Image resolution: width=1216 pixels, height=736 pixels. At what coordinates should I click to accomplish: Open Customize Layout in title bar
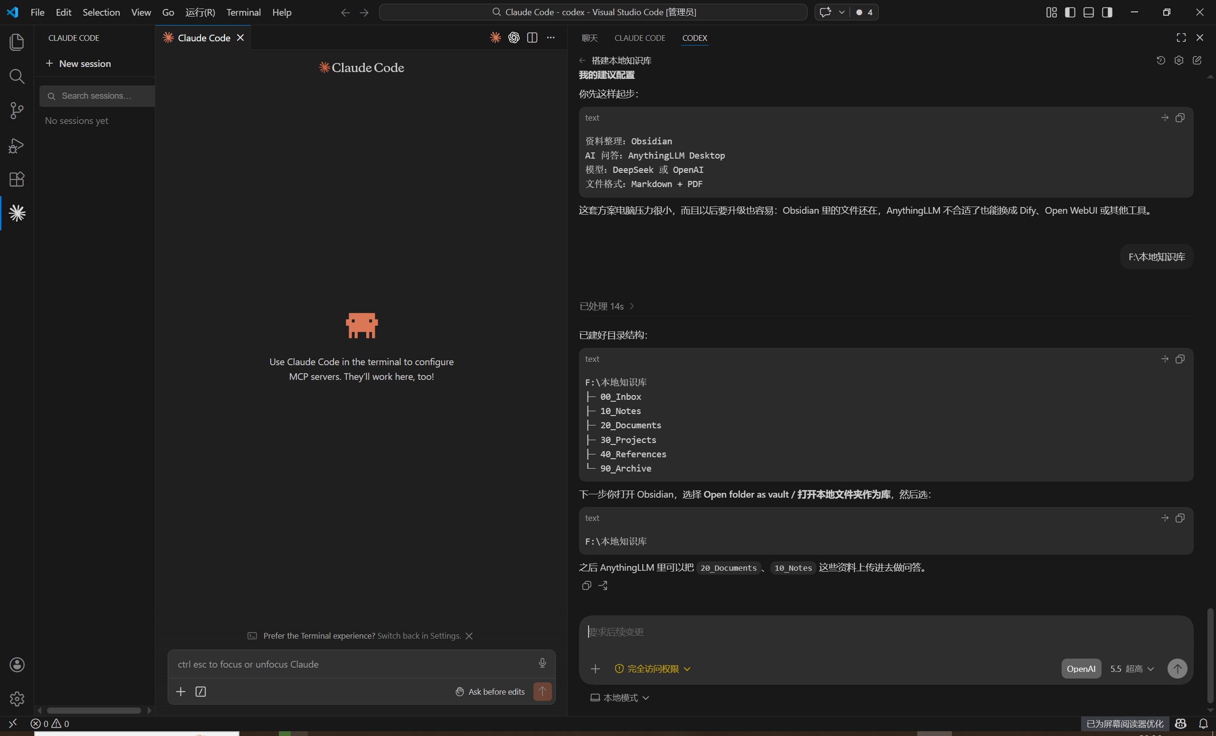click(x=1052, y=12)
